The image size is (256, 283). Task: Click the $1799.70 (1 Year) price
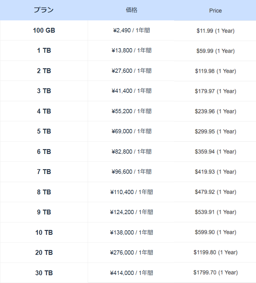coord(216,273)
